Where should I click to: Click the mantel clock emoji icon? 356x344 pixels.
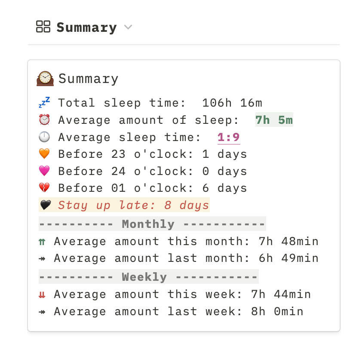[45, 78]
